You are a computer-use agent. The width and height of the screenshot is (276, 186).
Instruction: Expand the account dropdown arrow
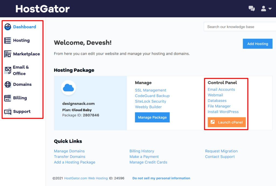coord(270,8)
